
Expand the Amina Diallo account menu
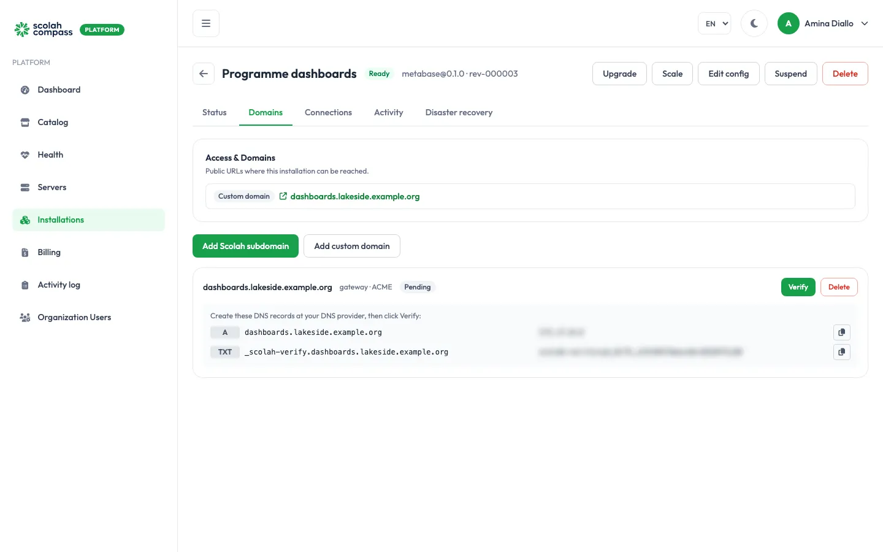(x=823, y=23)
